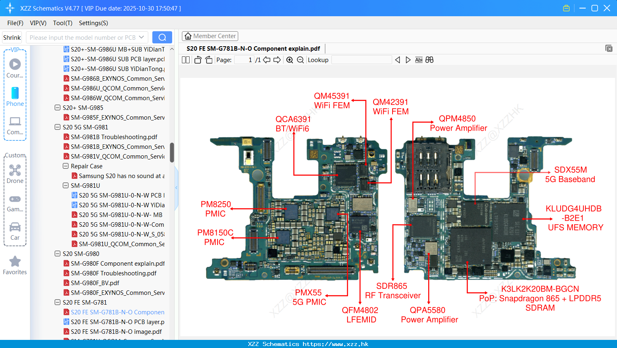Viewport: 617px width, 348px height.
Task: Toggle the two-page view icon
Action: pos(186,60)
